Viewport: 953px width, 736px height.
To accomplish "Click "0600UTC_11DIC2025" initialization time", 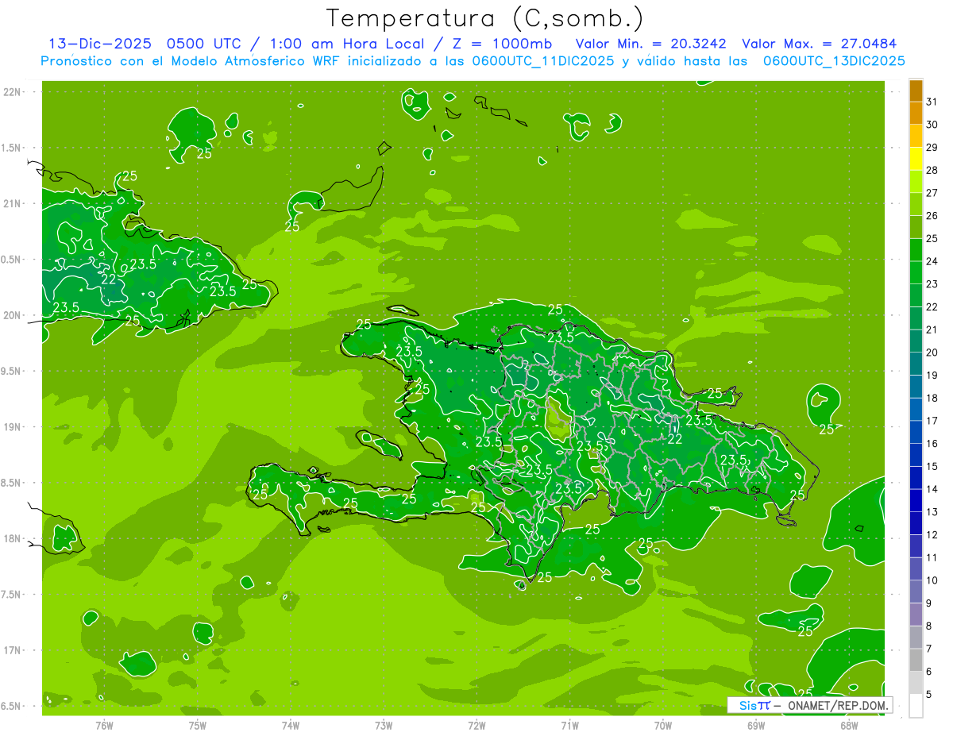I will 542,61.
